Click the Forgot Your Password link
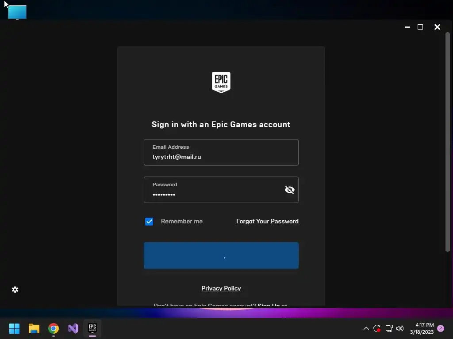 pyautogui.click(x=267, y=222)
